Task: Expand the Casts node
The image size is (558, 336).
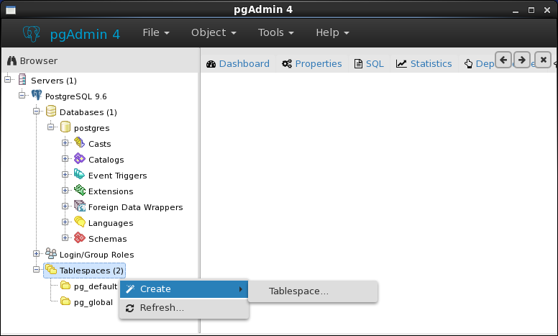Action: (x=65, y=142)
